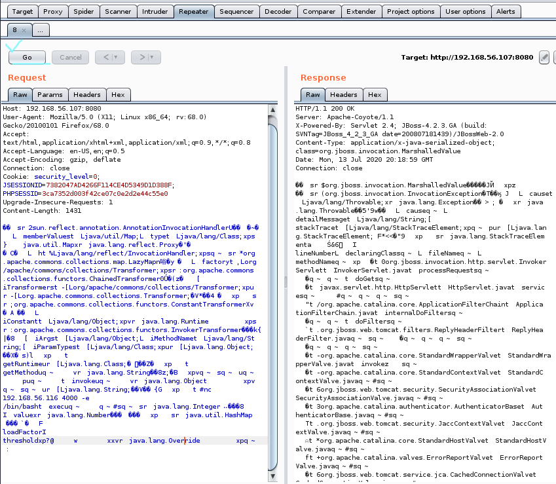Click the 'Request' panel heading
The height and width of the screenshot is (484, 556).
tap(27, 78)
